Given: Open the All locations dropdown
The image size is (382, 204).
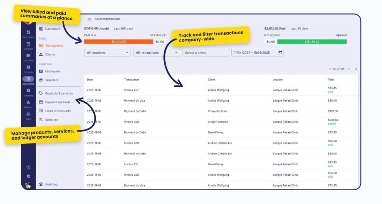Looking at the screenshot, I should click(107, 52).
